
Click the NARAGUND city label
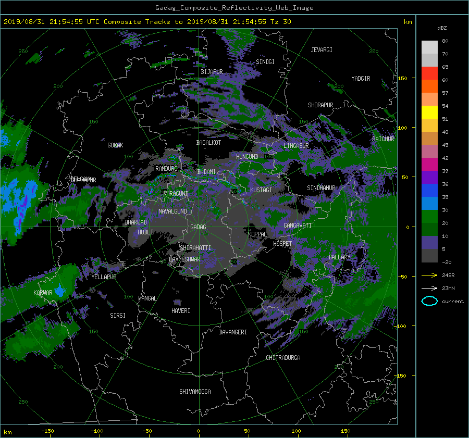[176, 194]
